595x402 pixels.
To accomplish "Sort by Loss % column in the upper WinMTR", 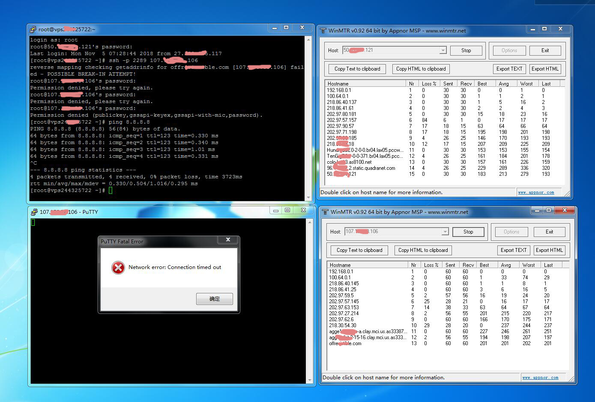I will point(431,84).
